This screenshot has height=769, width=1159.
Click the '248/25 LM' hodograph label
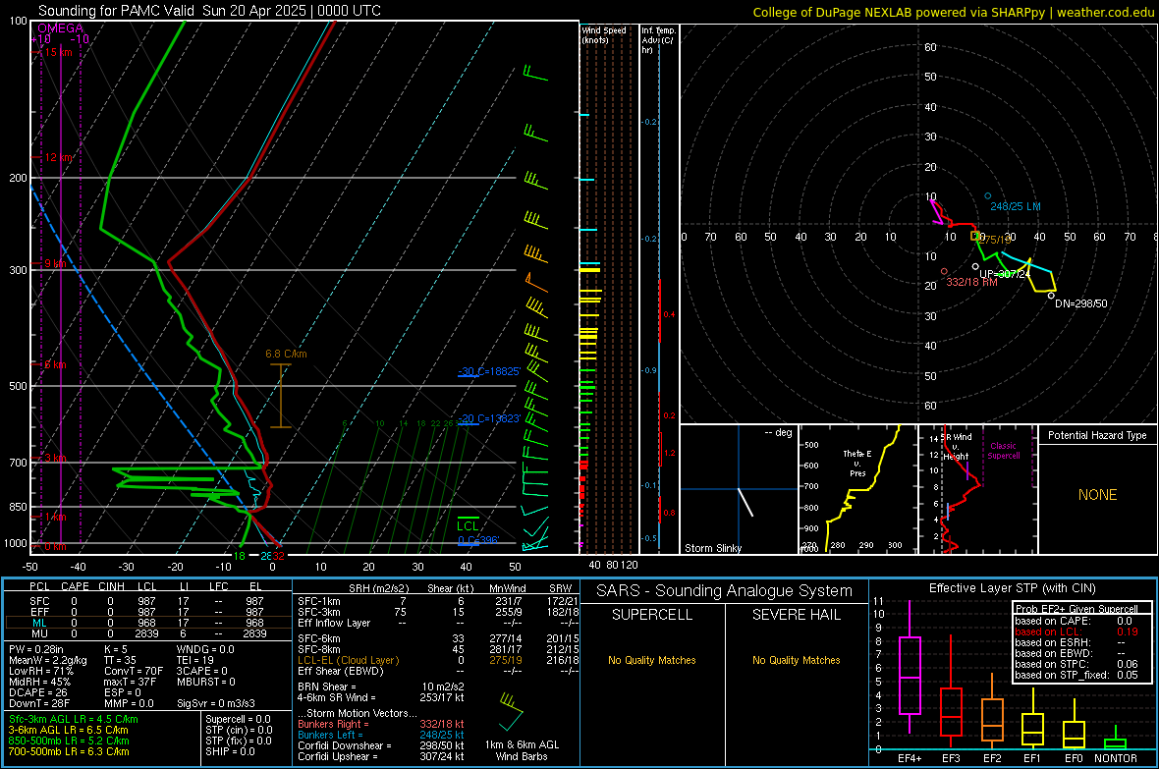point(1016,206)
